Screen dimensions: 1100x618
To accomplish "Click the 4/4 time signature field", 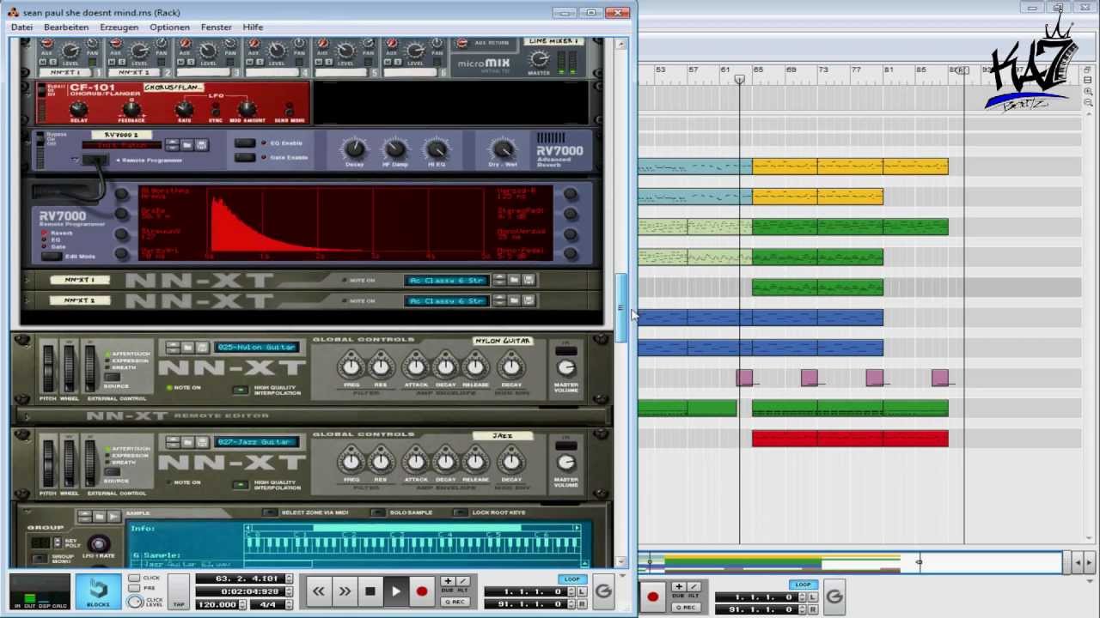I will 269,604.
